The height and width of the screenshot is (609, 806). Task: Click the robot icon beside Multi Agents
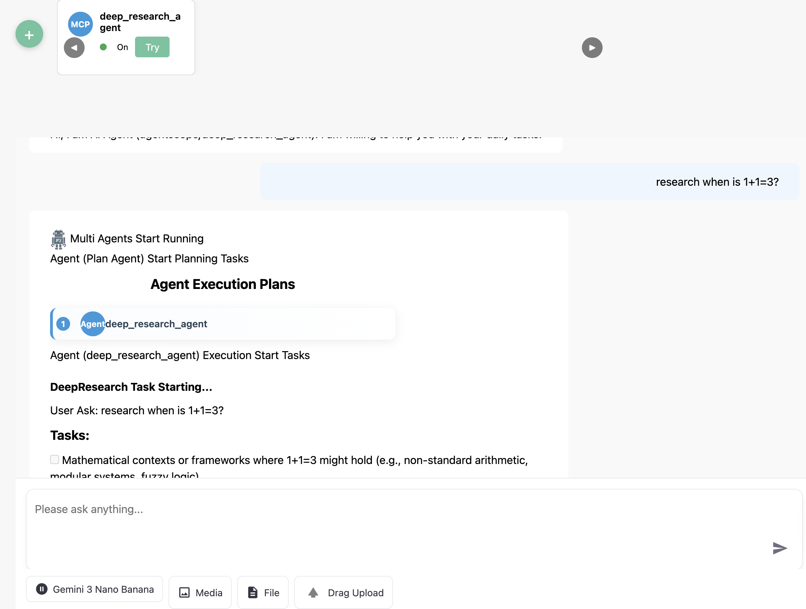tap(58, 239)
